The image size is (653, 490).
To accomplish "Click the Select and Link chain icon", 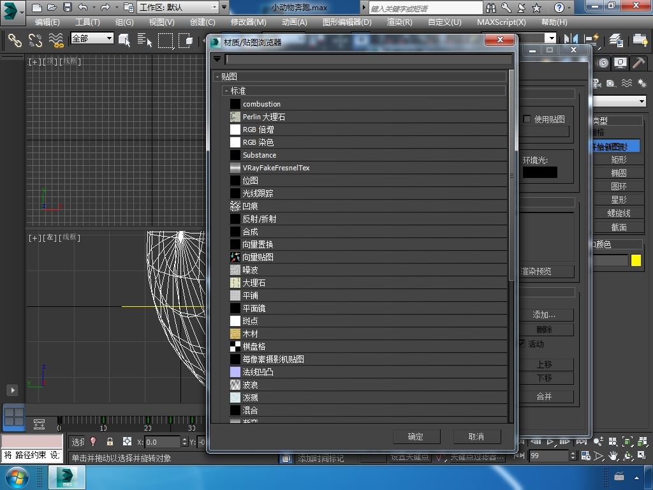I will 14,40.
